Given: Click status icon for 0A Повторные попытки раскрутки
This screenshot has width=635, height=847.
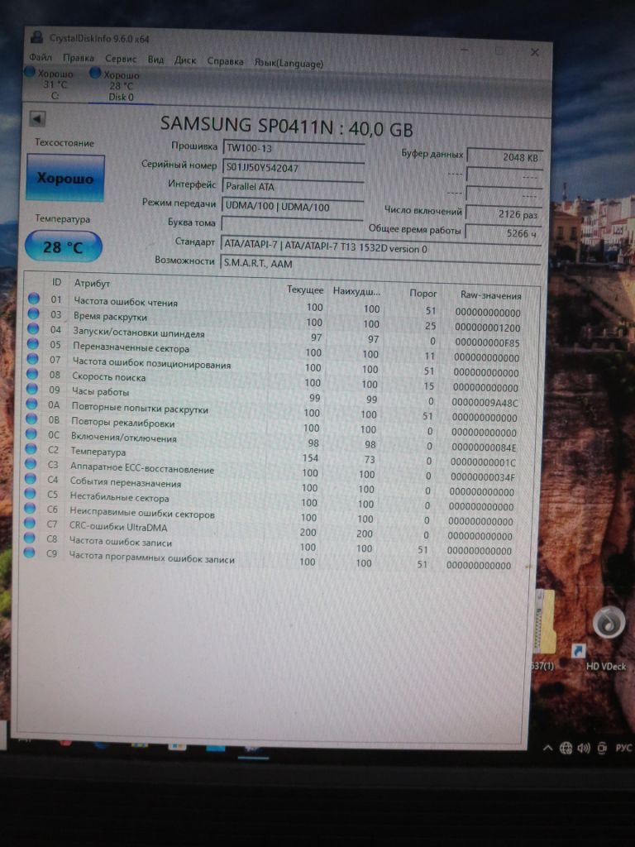Looking at the screenshot, I should point(32,404).
